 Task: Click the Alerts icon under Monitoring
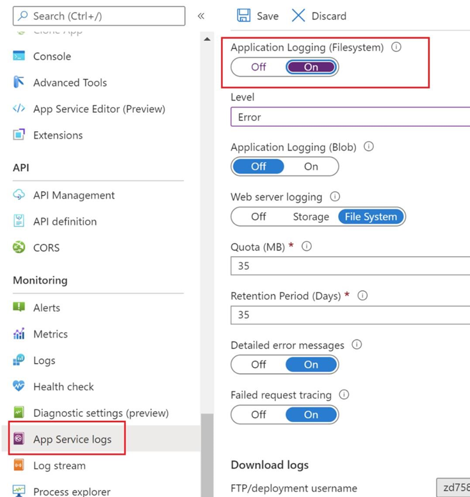(19, 307)
